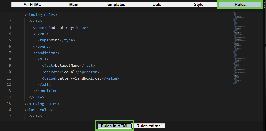
Task: Click the opening class-rules tag
Action: click(39, 110)
